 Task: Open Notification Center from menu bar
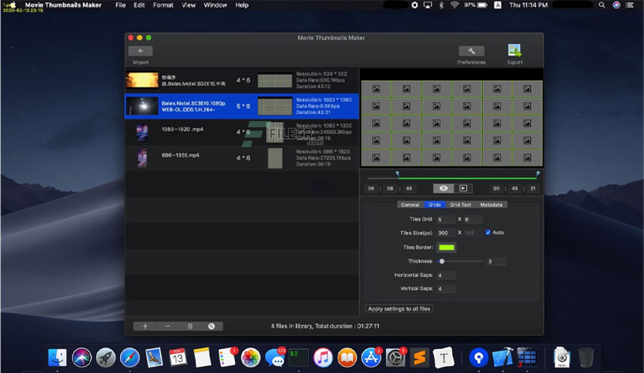coord(629,5)
